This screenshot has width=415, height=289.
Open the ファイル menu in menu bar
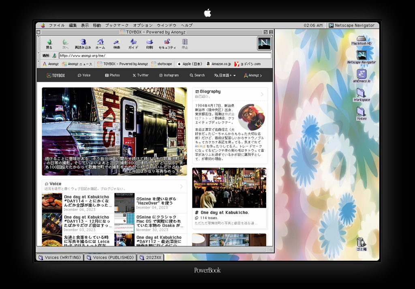[x=57, y=25]
